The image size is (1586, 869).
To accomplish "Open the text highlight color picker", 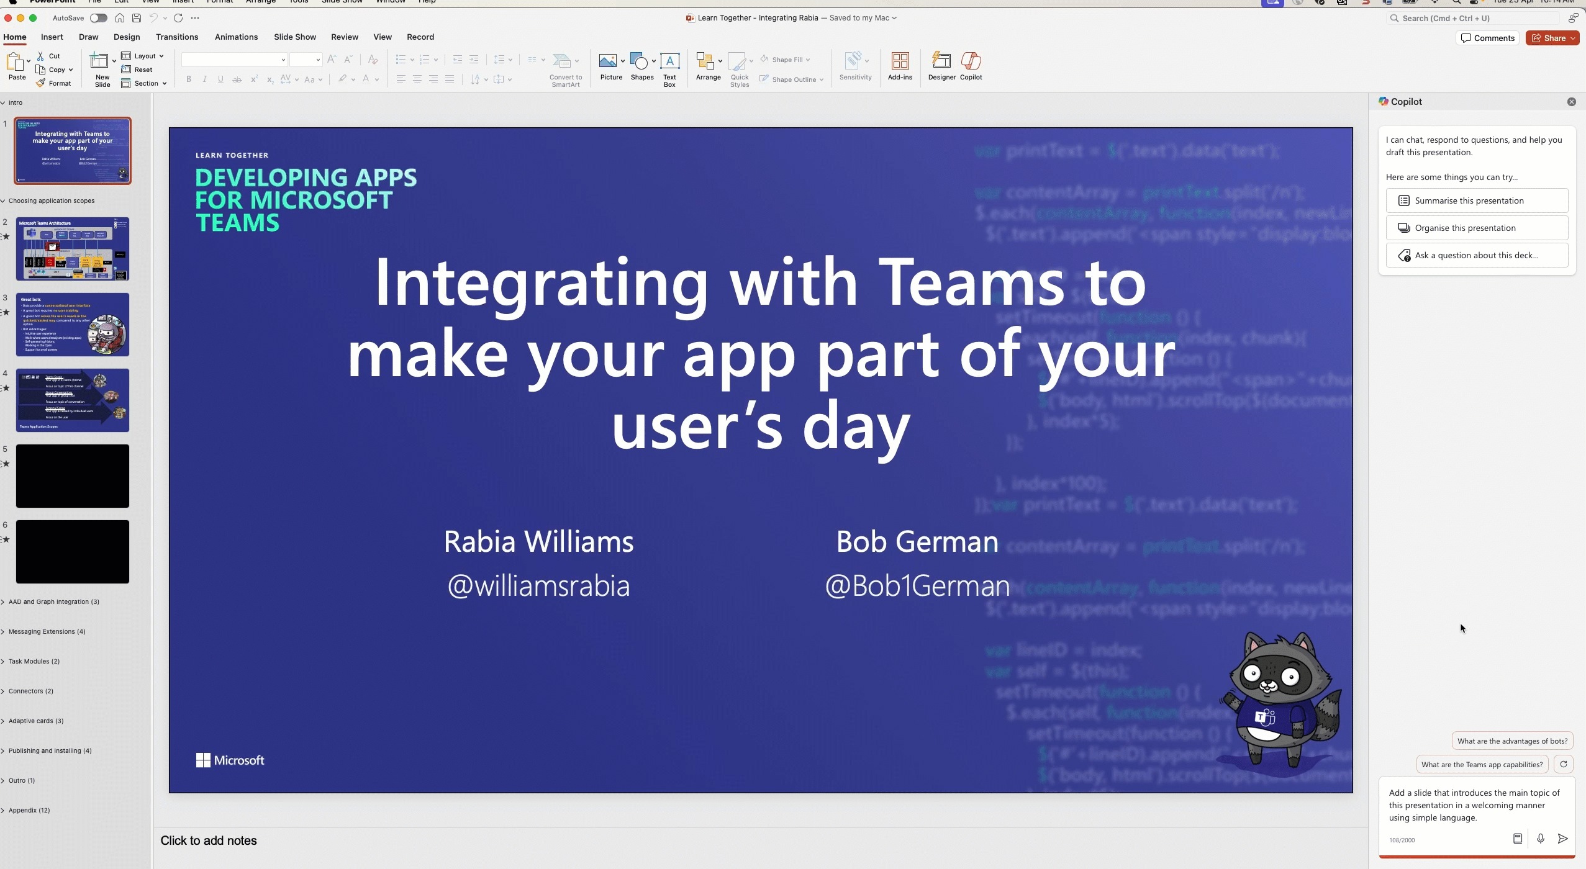I will coord(346,79).
